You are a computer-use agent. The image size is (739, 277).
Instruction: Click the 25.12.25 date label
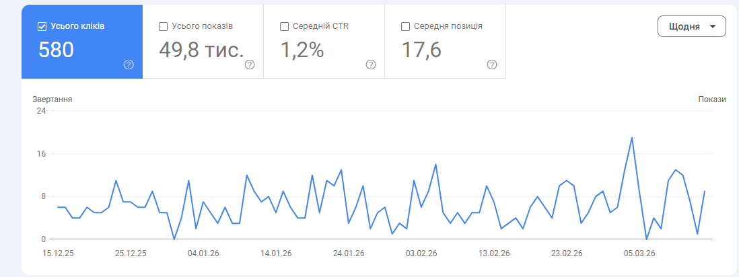(131, 253)
